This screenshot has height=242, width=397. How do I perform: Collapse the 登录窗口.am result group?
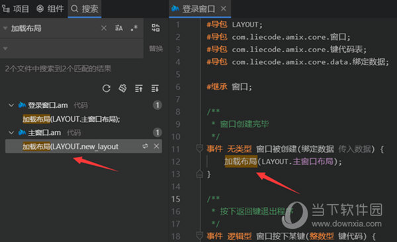pos(11,105)
